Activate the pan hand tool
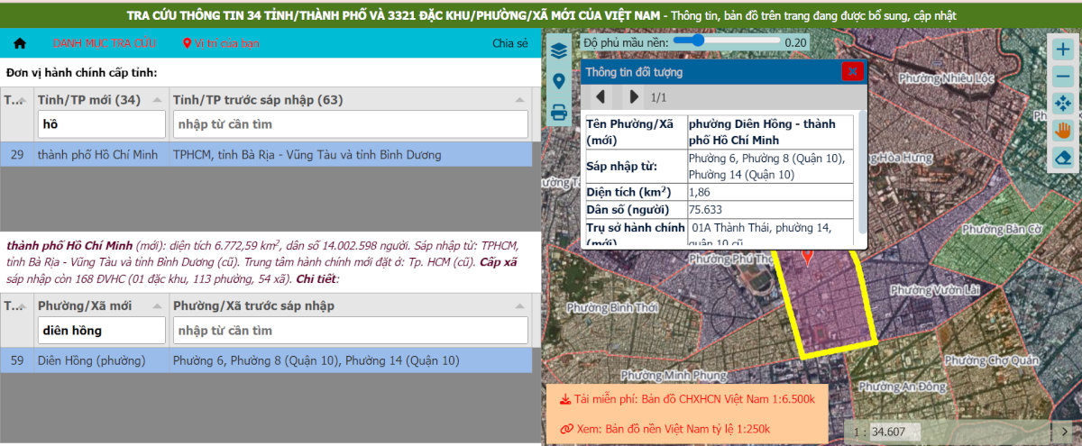 pos(1063,131)
